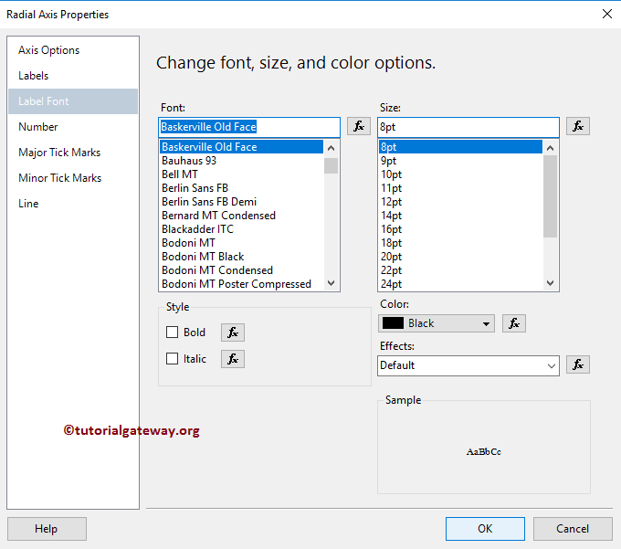Select 8pt in size list
The height and width of the screenshot is (549, 621).
tap(460, 147)
